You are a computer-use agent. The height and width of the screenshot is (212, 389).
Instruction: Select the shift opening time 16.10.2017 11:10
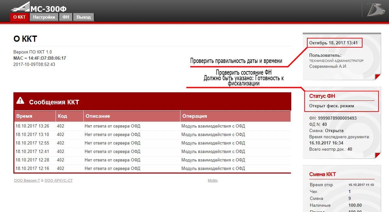[361, 185]
